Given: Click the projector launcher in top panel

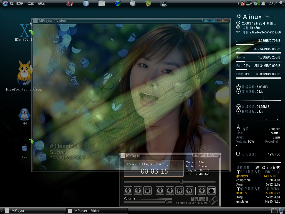Looking at the screenshot, I should click(163, 3).
